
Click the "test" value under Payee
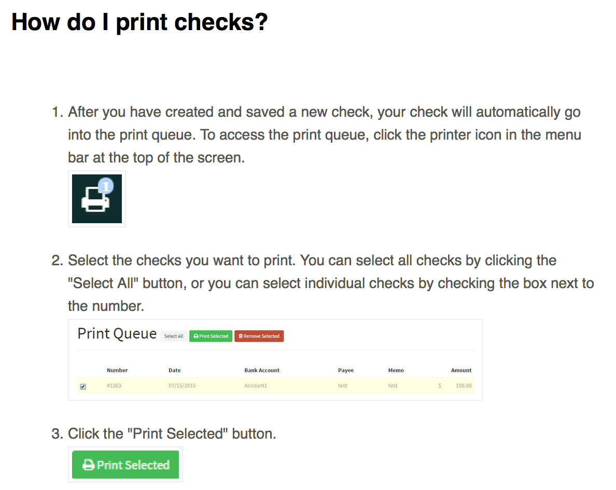click(343, 386)
